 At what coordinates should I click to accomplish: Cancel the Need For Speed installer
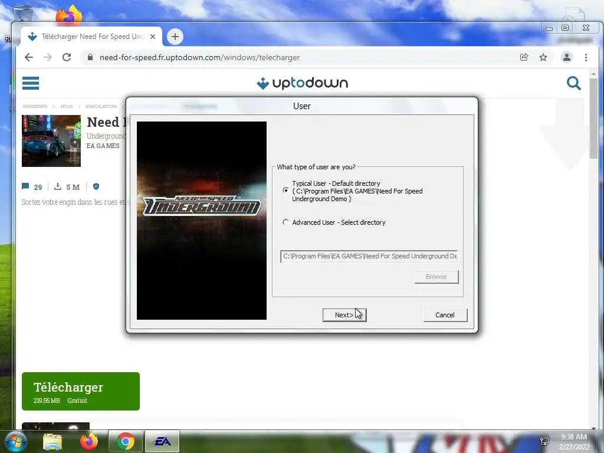(x=445, y=315)
